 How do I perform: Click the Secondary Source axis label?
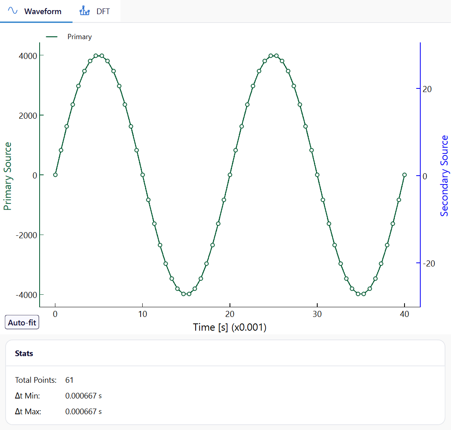coord(444,176)
